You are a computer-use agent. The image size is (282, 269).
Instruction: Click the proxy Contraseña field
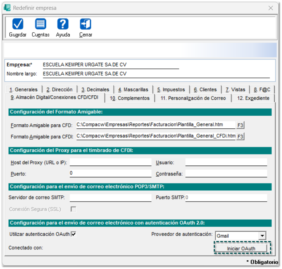pos(226,174)
